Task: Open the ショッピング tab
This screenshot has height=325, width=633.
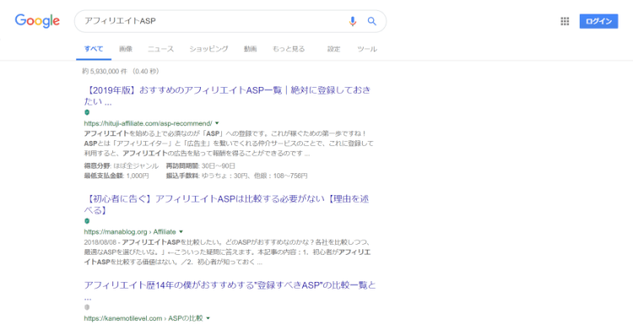Action: (208, 49)
